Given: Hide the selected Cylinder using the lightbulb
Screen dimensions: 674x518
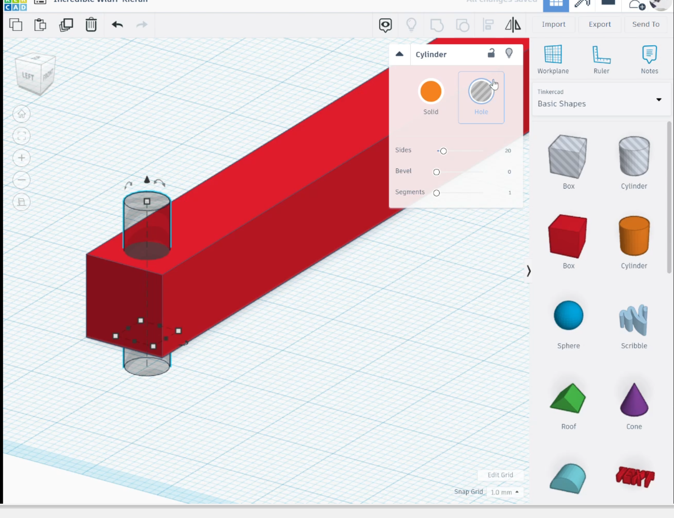Looking at the screenshot, I should 509,53.
